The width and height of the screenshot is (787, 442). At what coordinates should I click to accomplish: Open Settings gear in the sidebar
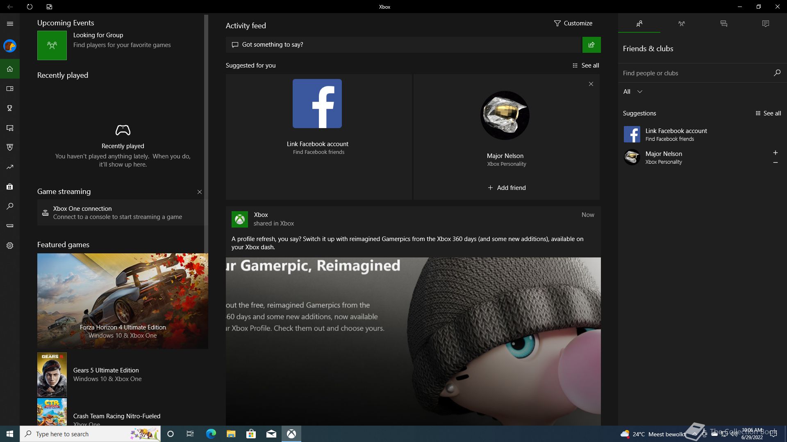coord(10,246)
